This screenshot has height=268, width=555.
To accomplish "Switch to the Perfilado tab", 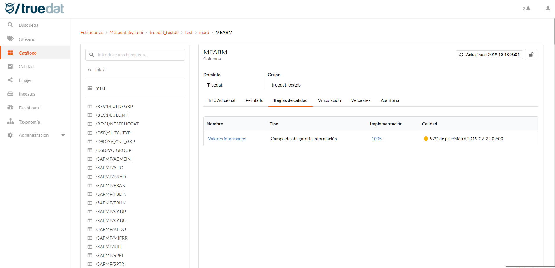I will coord(254,100).
